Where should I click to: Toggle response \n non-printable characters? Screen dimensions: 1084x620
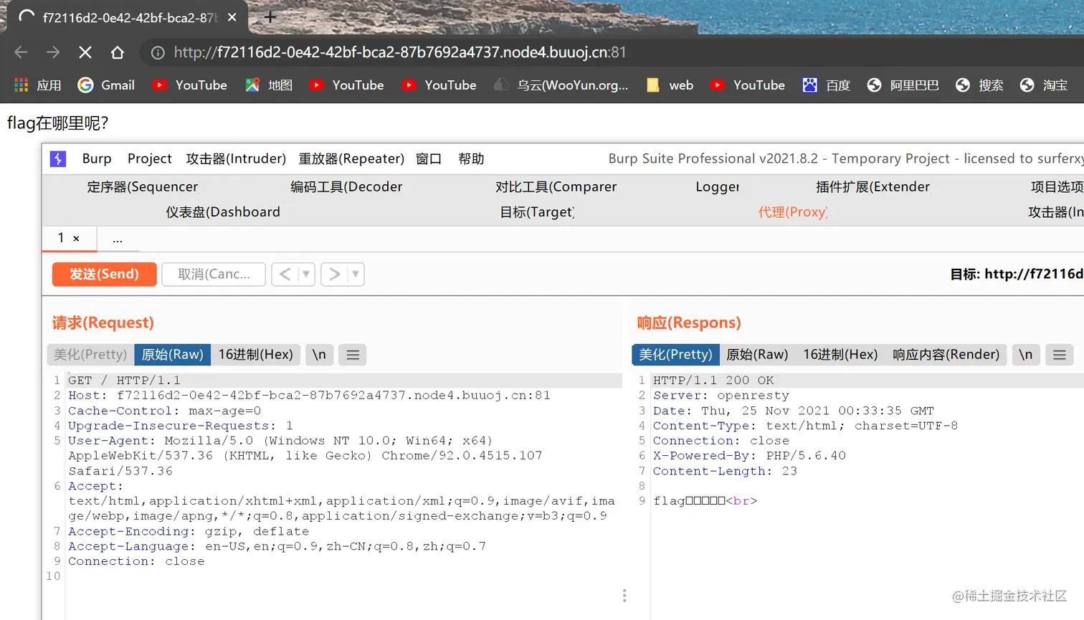1026,355
